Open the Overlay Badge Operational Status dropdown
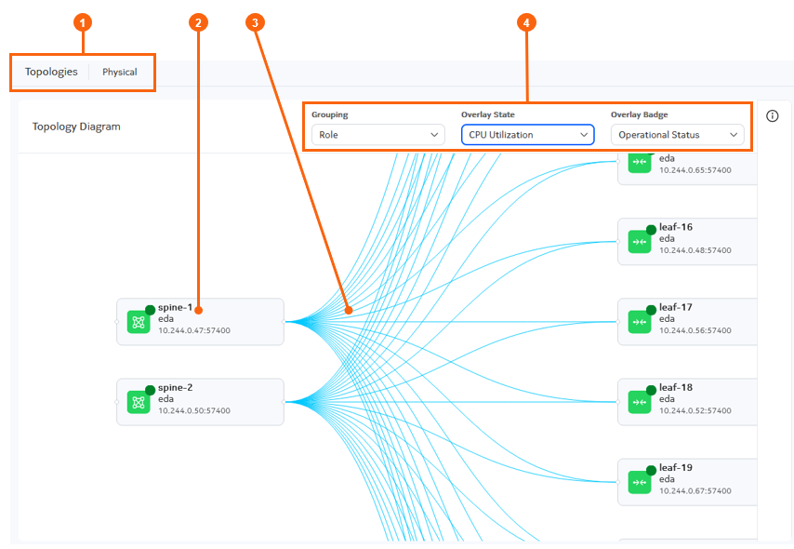This screenshot has height=549, width=794. coord(678,135)
